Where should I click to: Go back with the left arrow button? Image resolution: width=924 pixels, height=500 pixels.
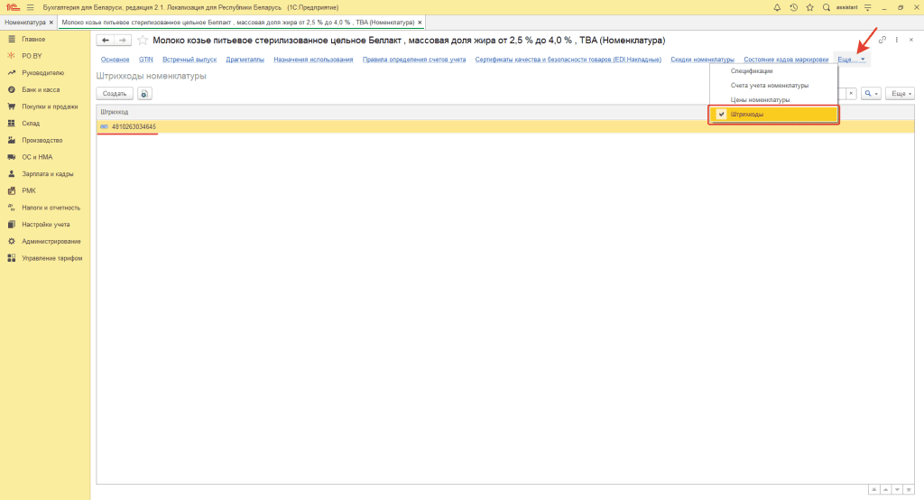(106, 40)
